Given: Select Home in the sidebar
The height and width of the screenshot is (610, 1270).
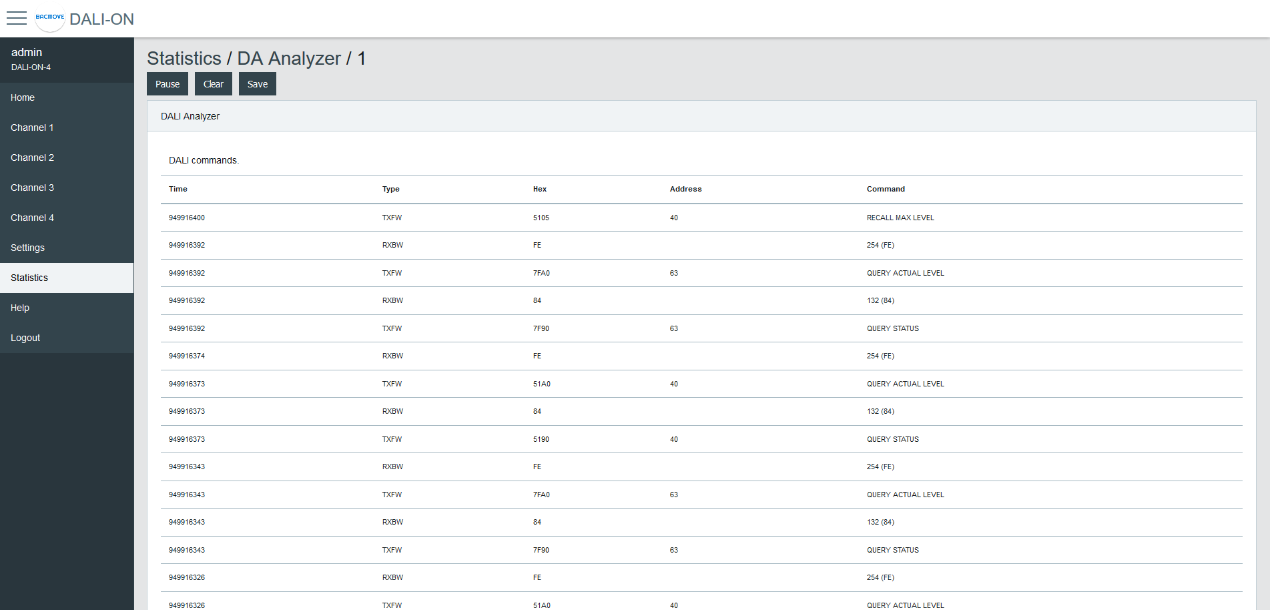Looking at the screenshot, I should click(23, 97).
